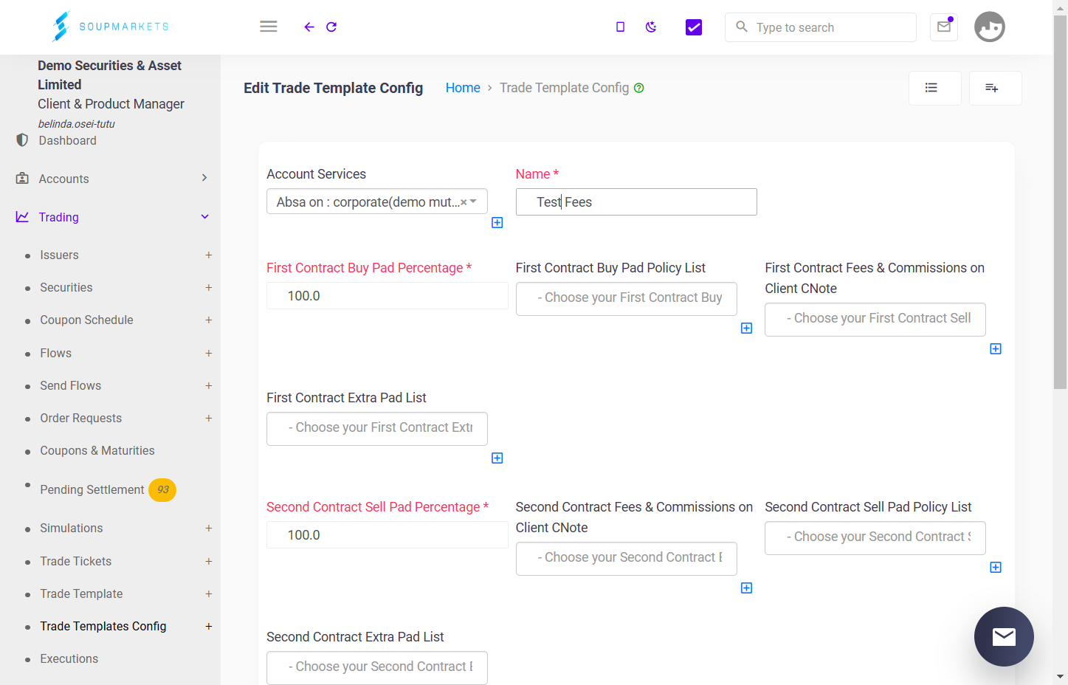Open the Account Services dropdown
Viewport: 1068px width, 685px height.
pos(377,202)
